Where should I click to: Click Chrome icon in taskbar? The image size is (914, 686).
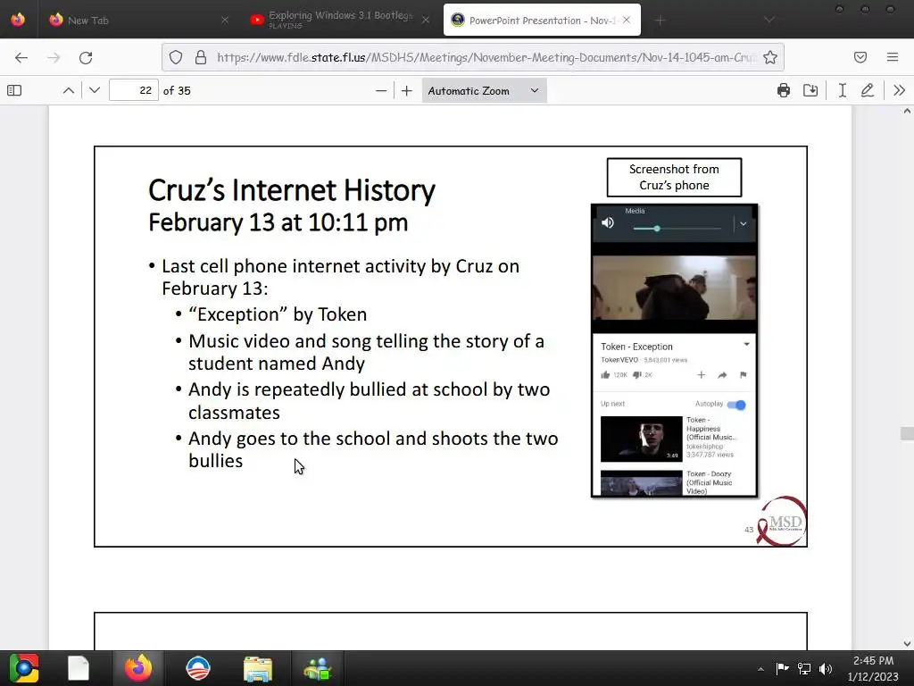(x=23, y=668)
